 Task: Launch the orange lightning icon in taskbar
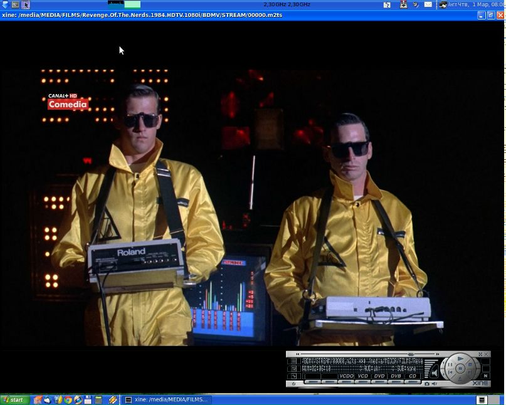point(113,400)
